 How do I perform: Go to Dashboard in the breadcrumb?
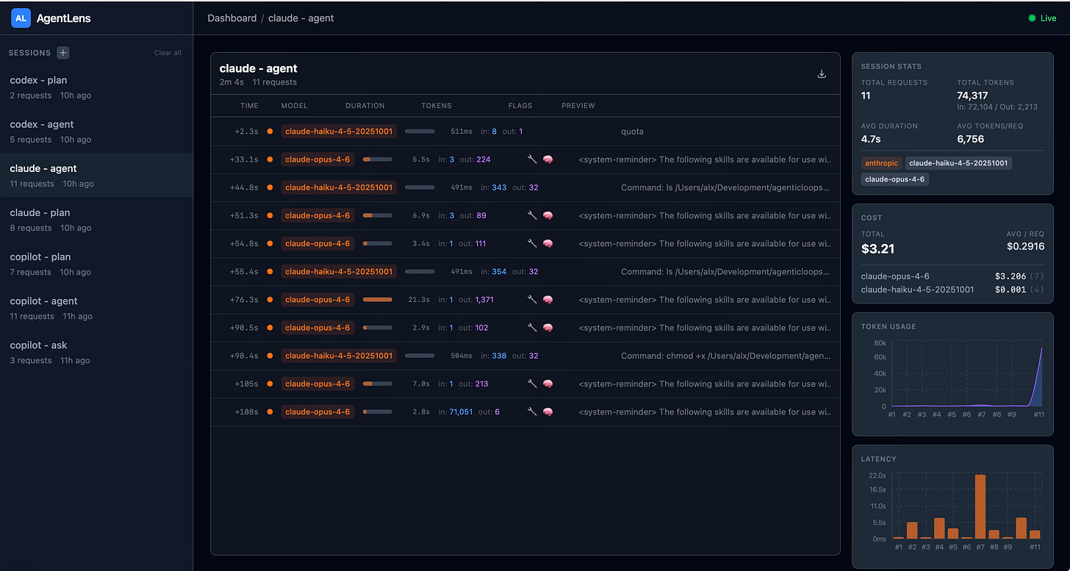tap(232, 18)
